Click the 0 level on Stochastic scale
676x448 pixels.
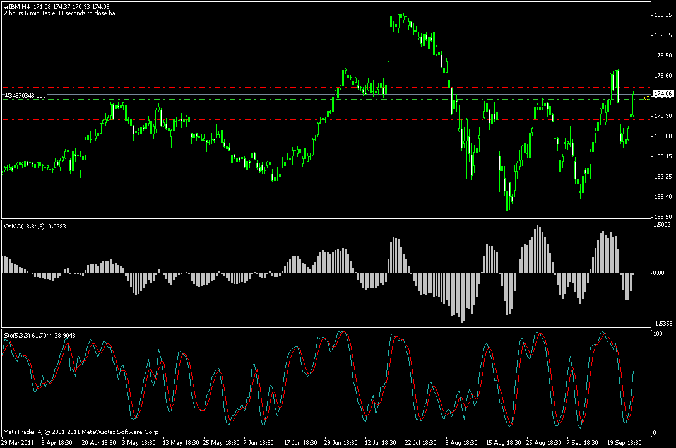(655, 433)
